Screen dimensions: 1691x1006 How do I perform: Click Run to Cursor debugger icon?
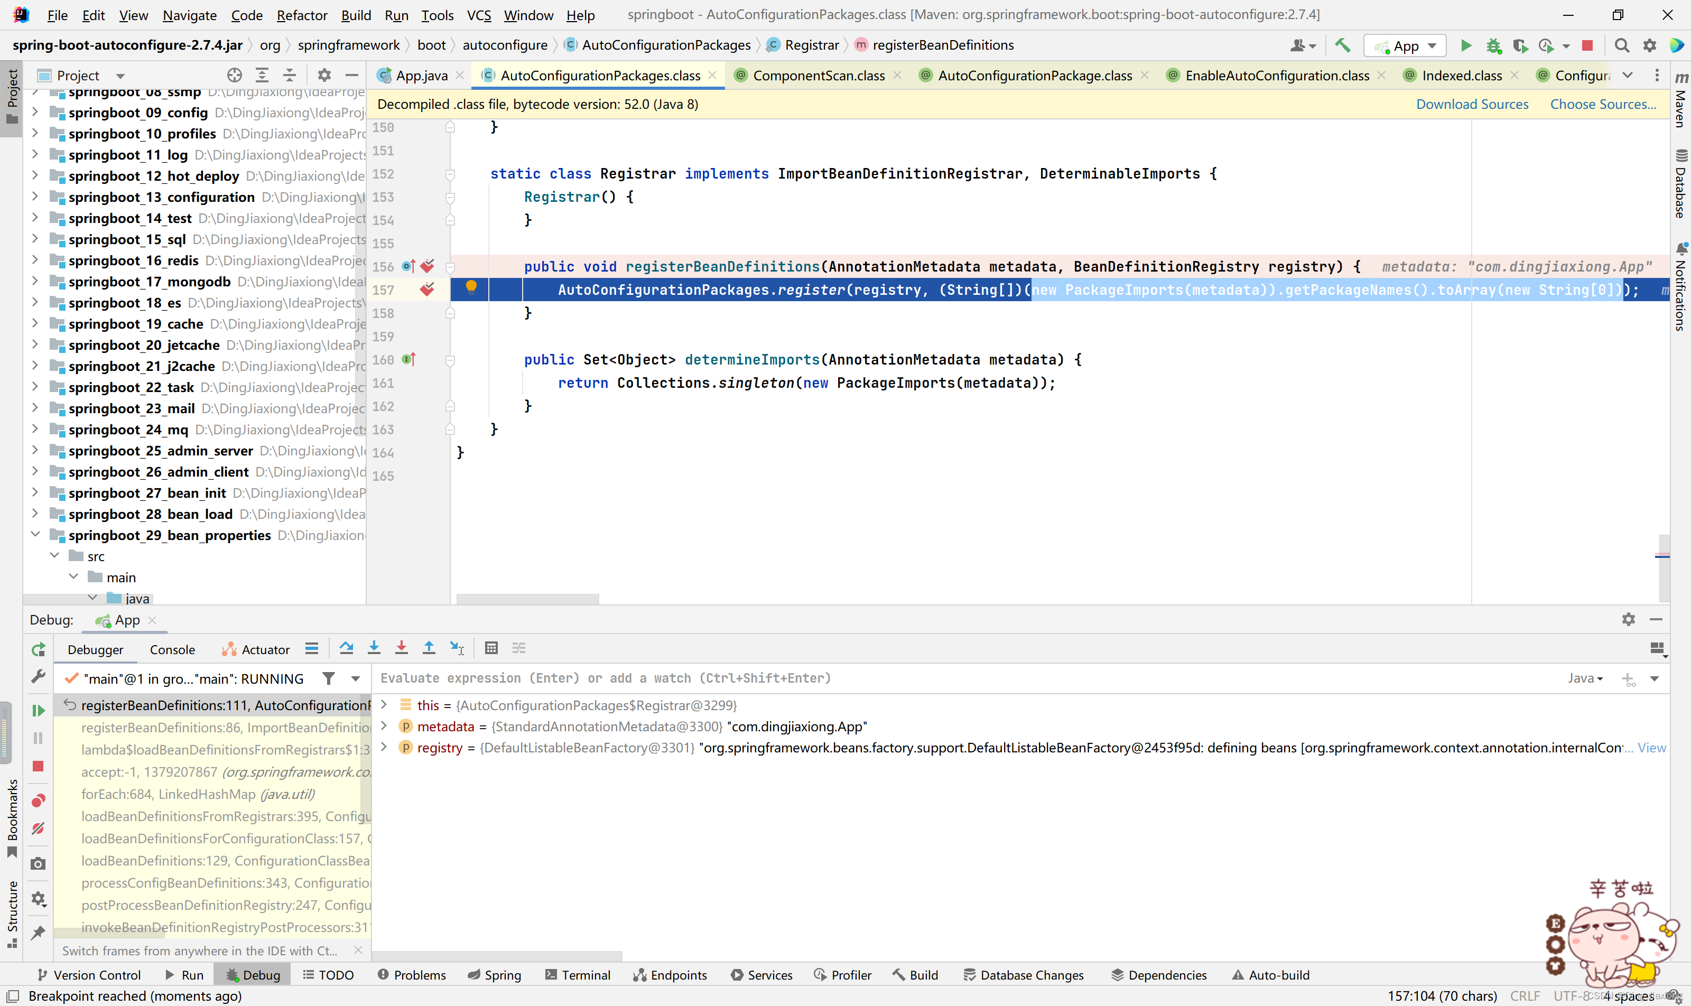[x=457, y=648]
